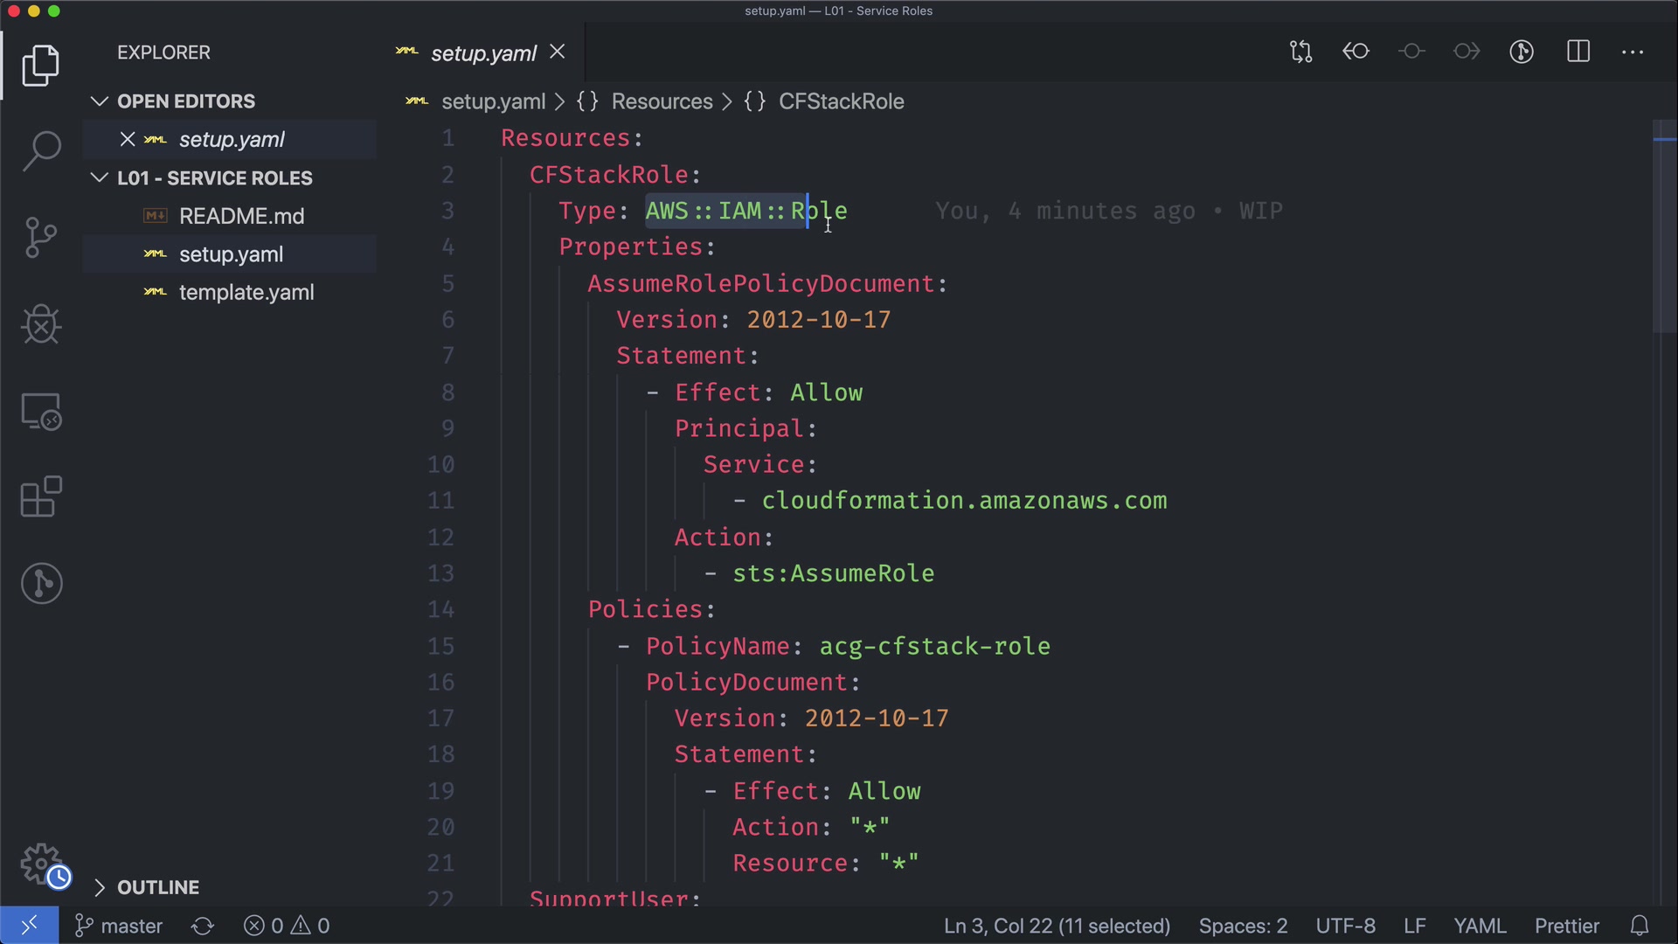Open the Extensions view
The height and width of the screenshot is (944, 1678).
[x=41, y=497]
